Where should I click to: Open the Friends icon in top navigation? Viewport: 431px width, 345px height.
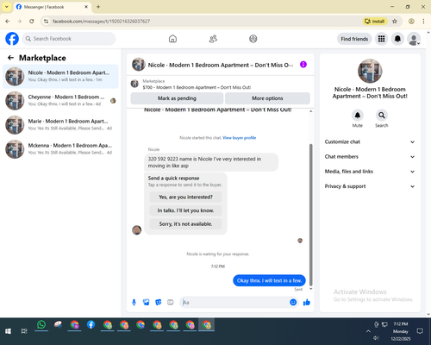pos(213,39)
